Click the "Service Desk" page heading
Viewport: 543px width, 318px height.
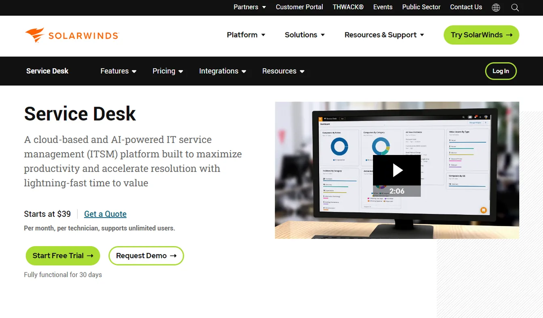click(x=80, y=113)
